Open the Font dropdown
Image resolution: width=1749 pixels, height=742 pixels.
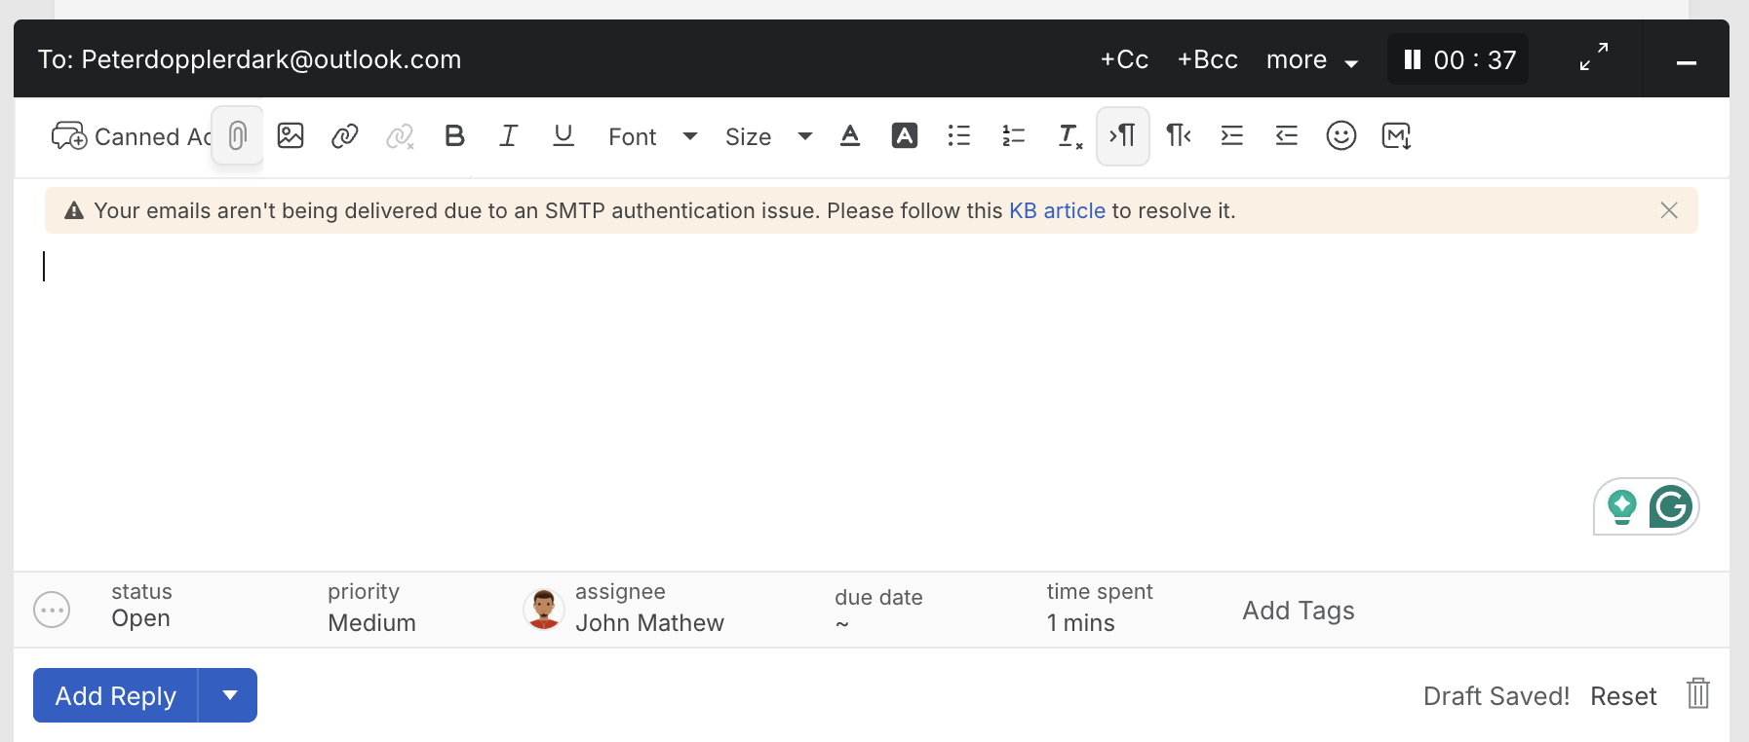pos(652,136)
